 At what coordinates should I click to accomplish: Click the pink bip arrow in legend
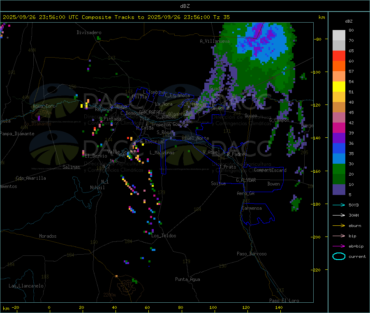[339, 236]
